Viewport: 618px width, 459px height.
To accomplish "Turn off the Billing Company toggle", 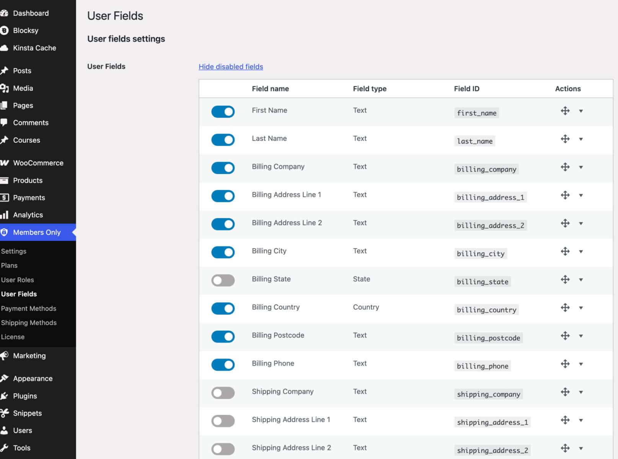I will pyautogui.click(x=223, y=168).
